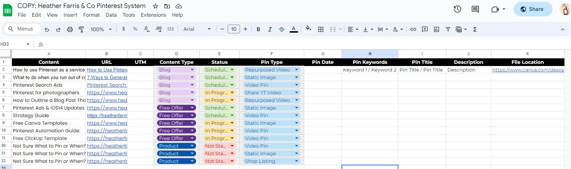Star this spreadsheet
The height and width of the screenshot is (169, 571).
click(x=155, y=6)
